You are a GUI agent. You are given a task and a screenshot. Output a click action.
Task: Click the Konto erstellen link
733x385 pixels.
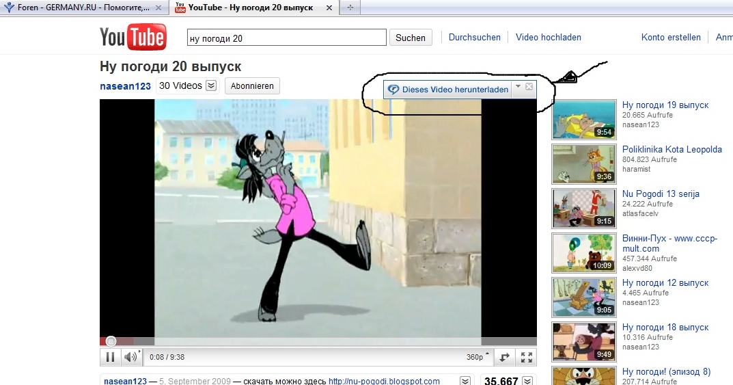coord(671,38)
